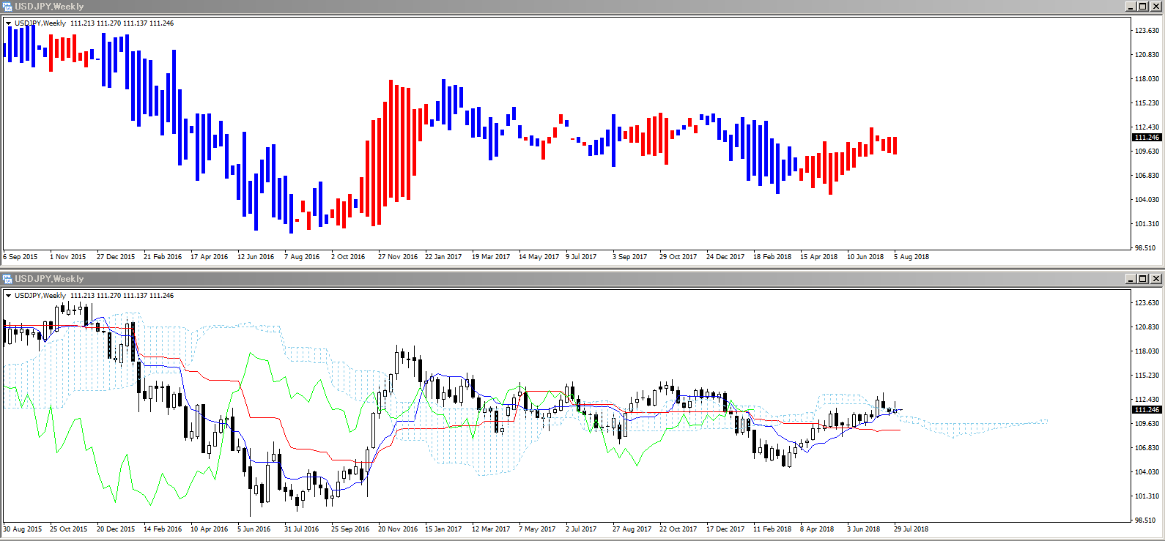Click the 12 Jun 2016 date label
Image resolution: width=1165 pixels, height=541 pixels.
coord(256,257)
